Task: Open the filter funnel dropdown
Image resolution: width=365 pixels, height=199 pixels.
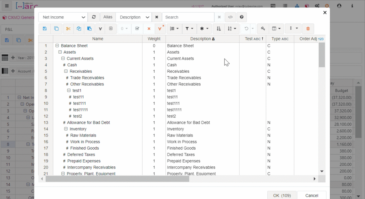Action: point(189,29)
